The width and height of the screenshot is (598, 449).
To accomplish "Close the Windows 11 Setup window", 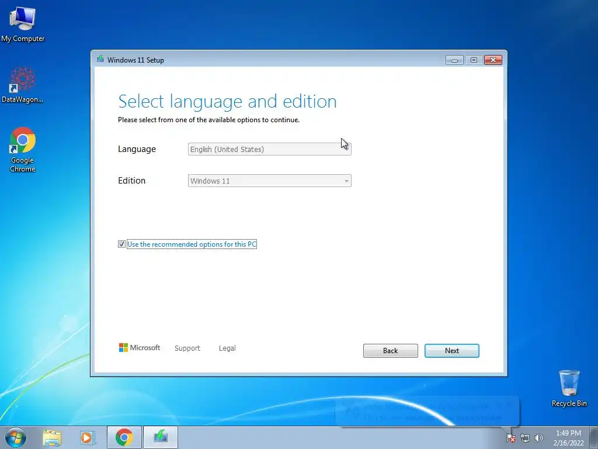I will click(x=493, y=60).
